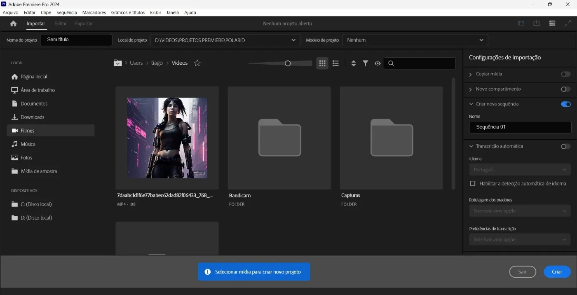Open the Modelo de projeto dropdown

[x=415, y=40]
